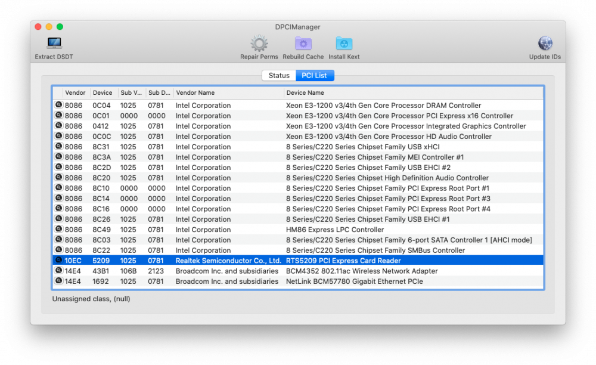Select the PCI Express x16 Controller row
This screenshot has width=596, height=365.
coord(298,116)
